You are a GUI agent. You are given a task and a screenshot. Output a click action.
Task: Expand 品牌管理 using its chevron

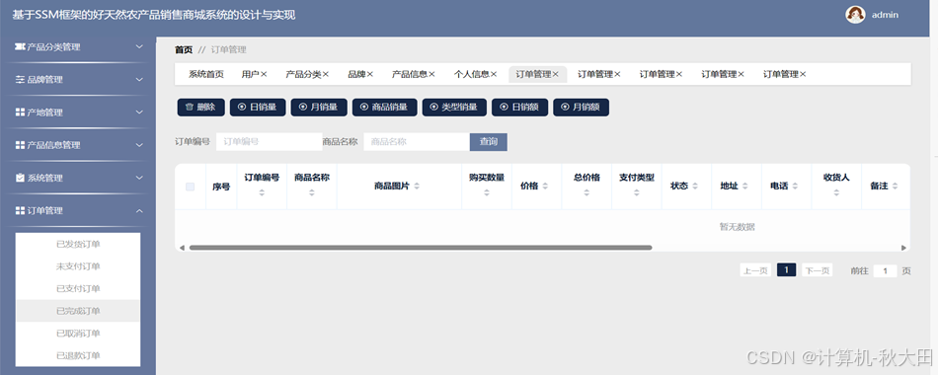click(x=139, y=80)
